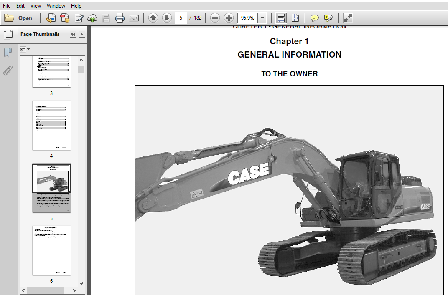The image size is (448, 295).
Task: Click the 'TO THE OWNER' heading
Action: [x=290, y=73]
